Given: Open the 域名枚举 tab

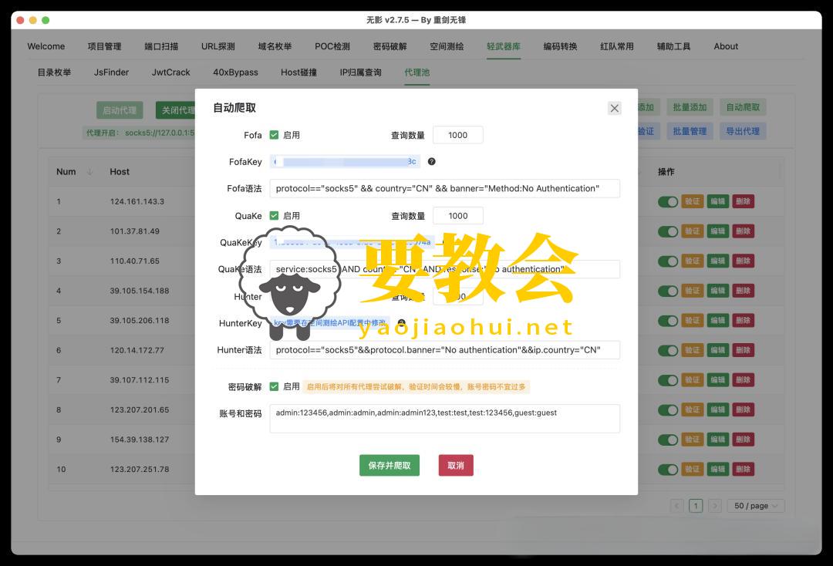Looking at the screenshot, I should (x=275, y=46).
